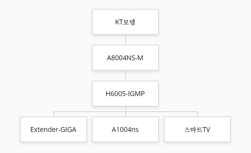Viewport: 251px width, 153px height.
Task: Click empty canvas left of KT모뎀 box
Action: click(x=47, y=22)
